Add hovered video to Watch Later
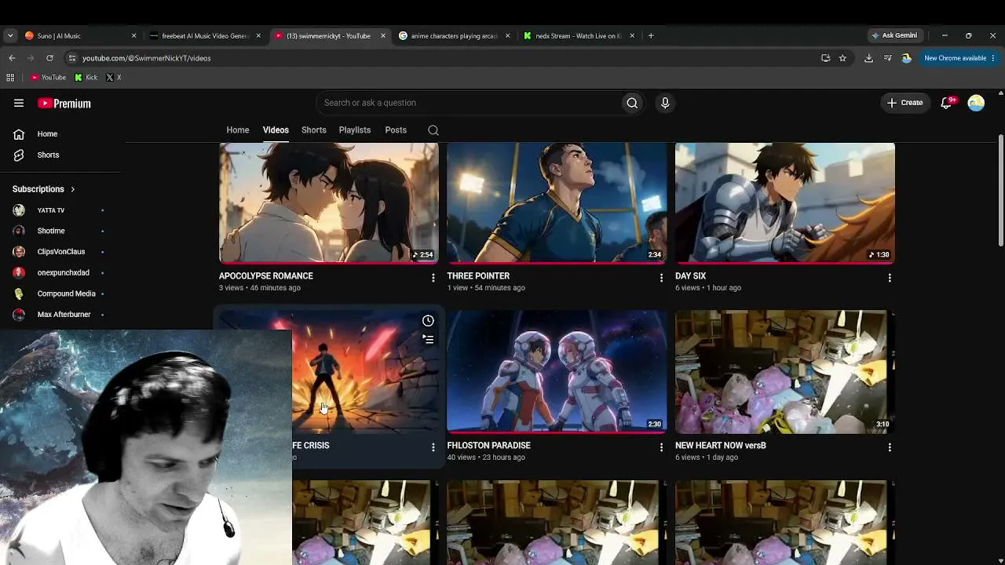Viewport: 1005px width, 565px height. 428,321
